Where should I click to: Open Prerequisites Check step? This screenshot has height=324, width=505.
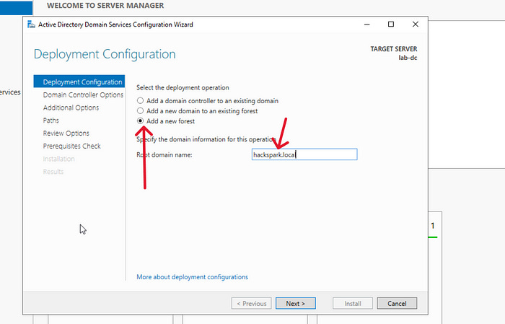point(72,146)
